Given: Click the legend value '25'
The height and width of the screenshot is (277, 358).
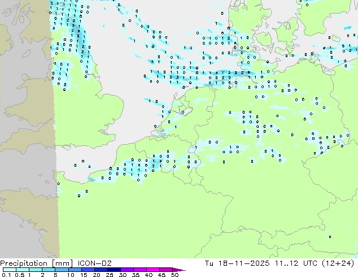Looking at the screenshot, I should click(x=110, y=275).
